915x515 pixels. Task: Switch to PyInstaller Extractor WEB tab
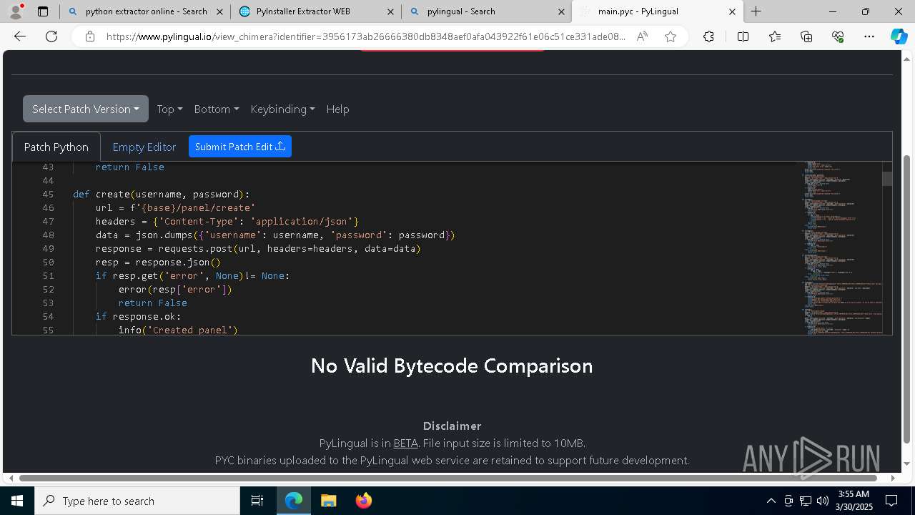click(x=315, y=11)
